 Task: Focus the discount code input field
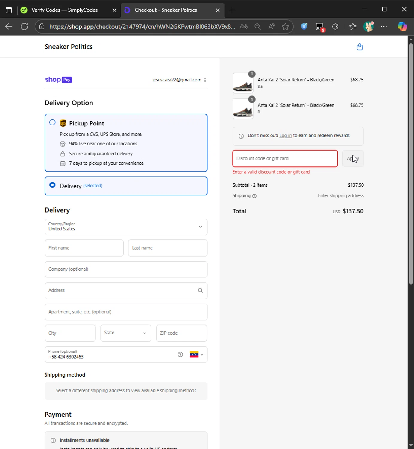(x=285, y=158)
